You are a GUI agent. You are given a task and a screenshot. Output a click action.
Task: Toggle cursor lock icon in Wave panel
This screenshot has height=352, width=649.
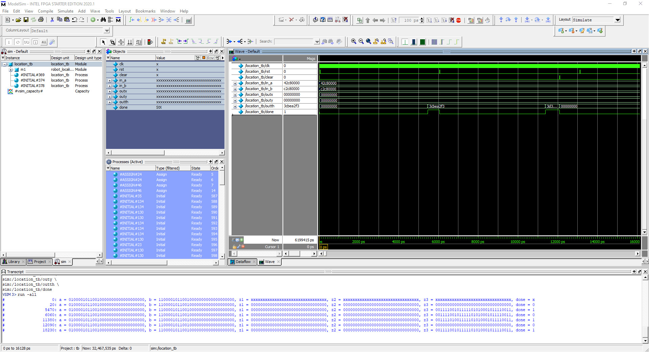point(234,247)
